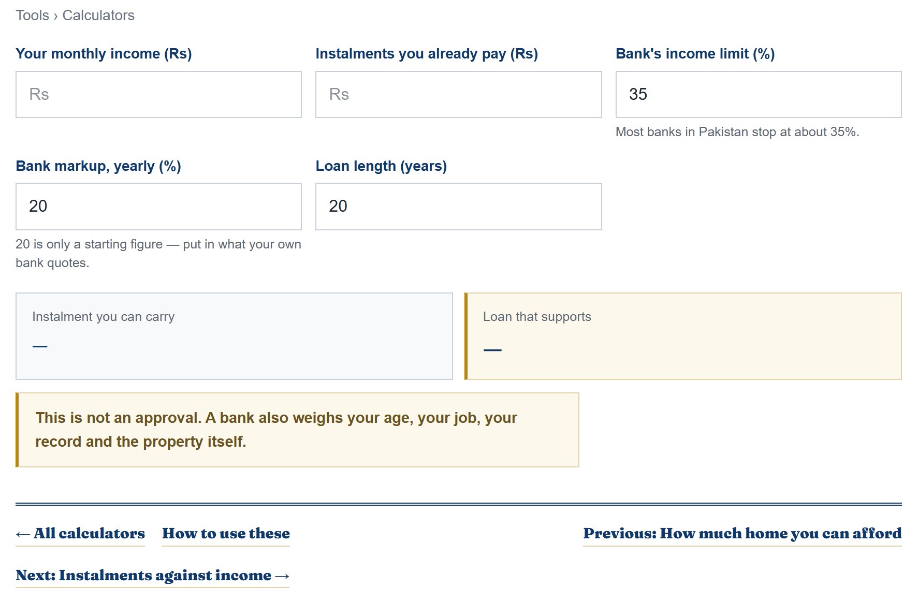Click the Bank markup, yearly label
Screen dimensions: 903x602
click(x=98, y=166)
